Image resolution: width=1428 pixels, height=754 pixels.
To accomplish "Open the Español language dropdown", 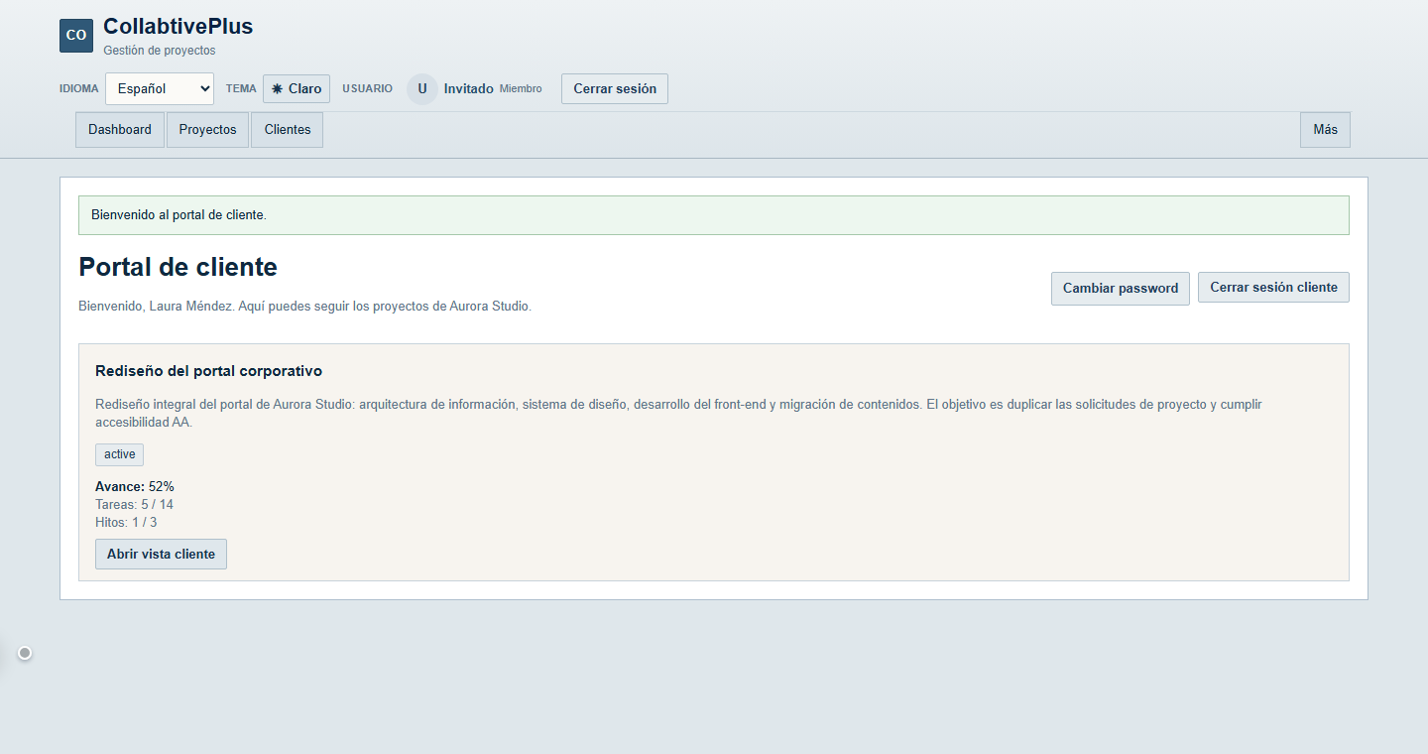I will pyautogui.click(x=160, y=88).
